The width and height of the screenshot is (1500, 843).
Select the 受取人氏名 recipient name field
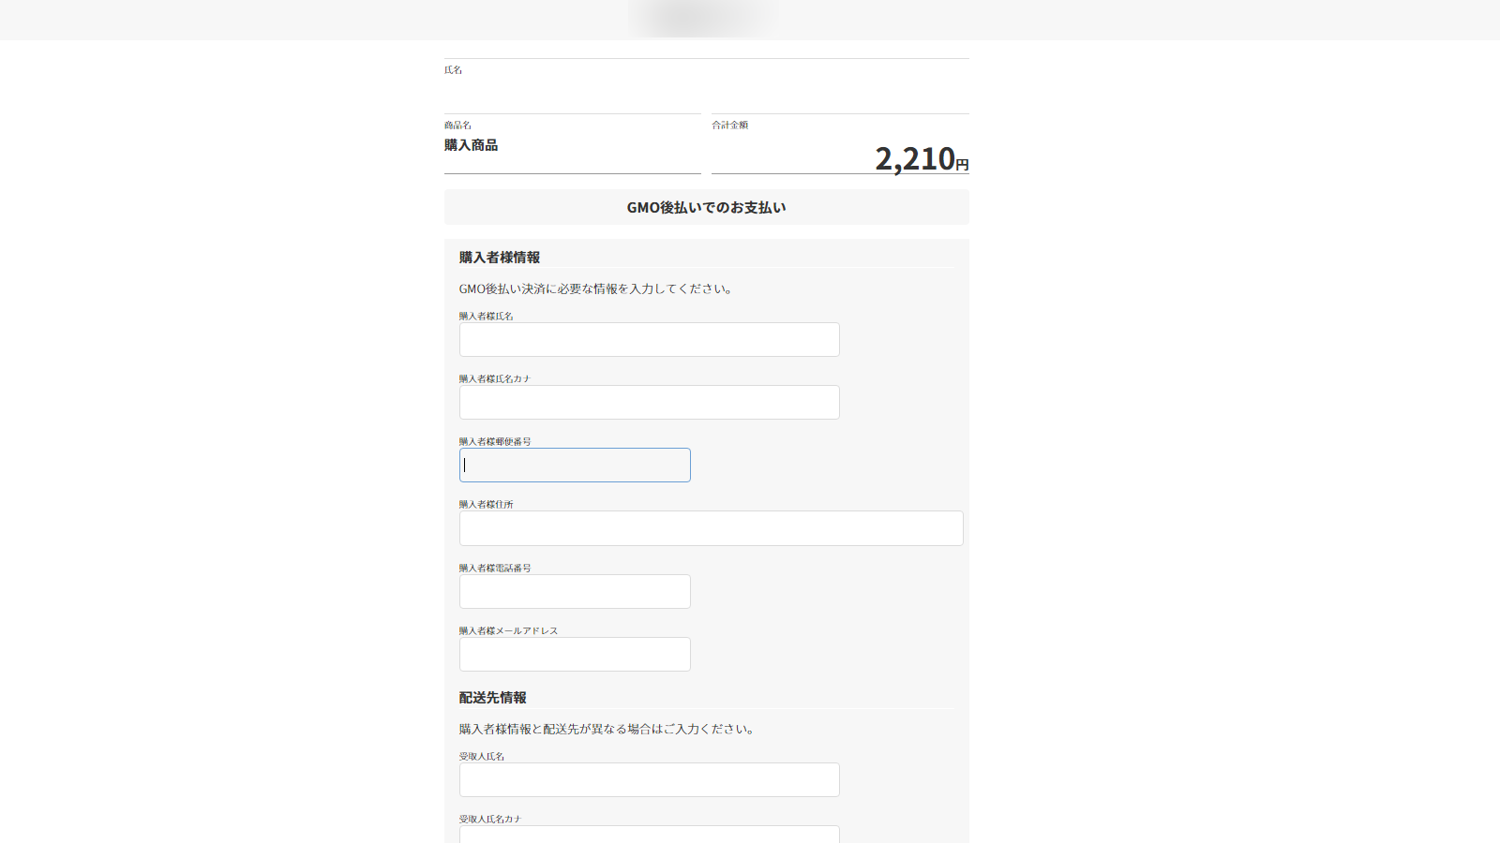point(649,779)
